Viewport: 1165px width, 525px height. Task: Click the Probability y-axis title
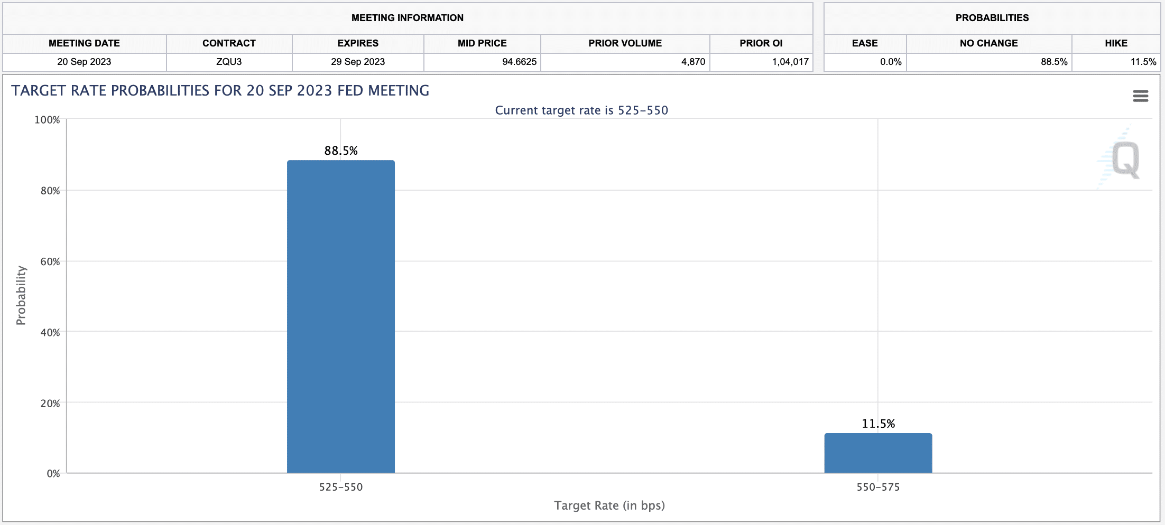(x=21, y=295)
